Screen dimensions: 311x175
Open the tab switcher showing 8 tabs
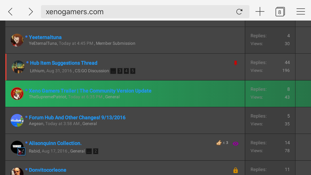click(x=280, y=12)
